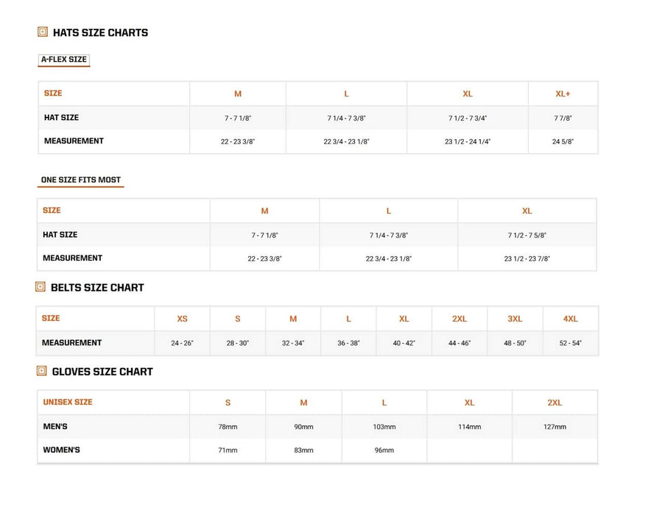Click the 96mm women's glove cell
This screenshot has height=510, width=648.
click(384, 450)
